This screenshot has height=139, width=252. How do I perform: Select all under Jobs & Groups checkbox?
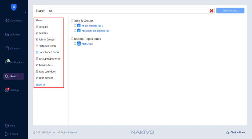[72, 21]
